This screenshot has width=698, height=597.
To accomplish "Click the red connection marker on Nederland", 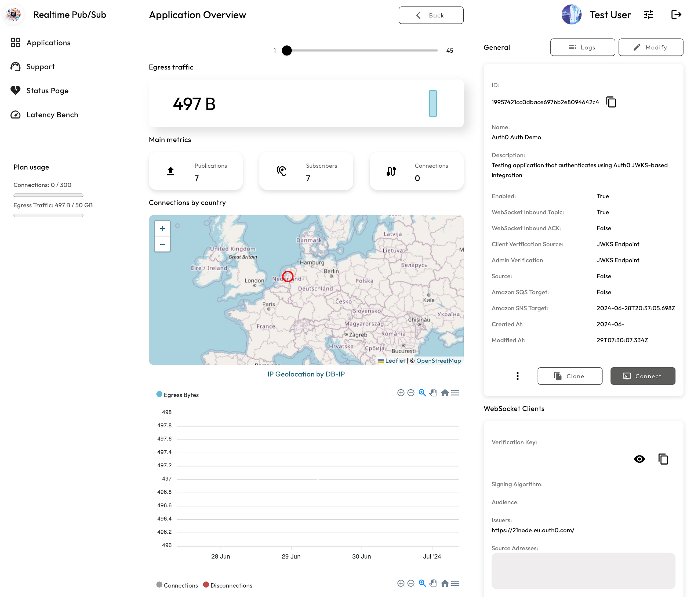I will (288, 276).
